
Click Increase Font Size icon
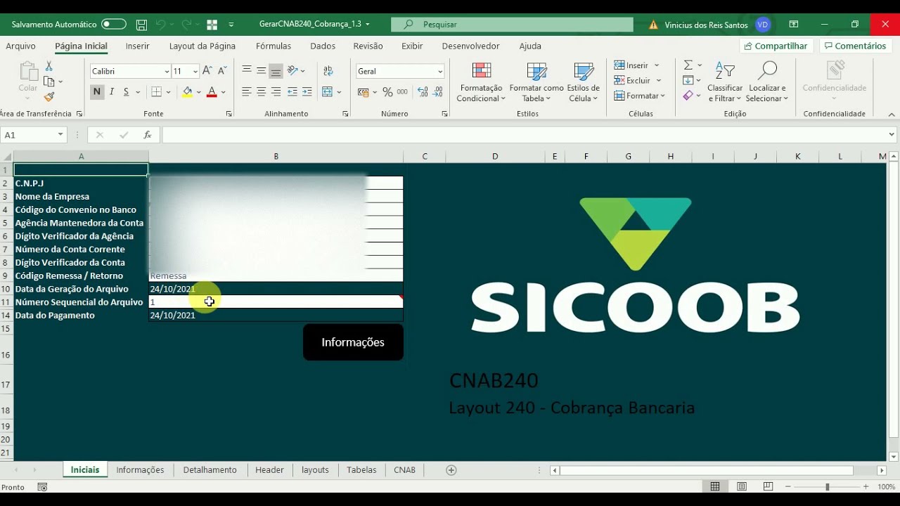[x=207, y=71]
